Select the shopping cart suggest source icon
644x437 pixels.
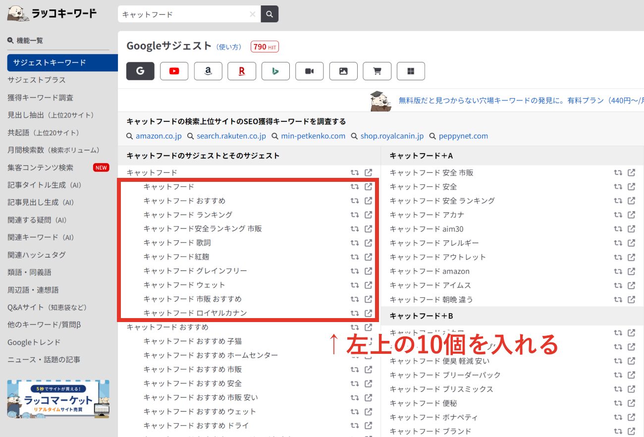tap(377, 71)
